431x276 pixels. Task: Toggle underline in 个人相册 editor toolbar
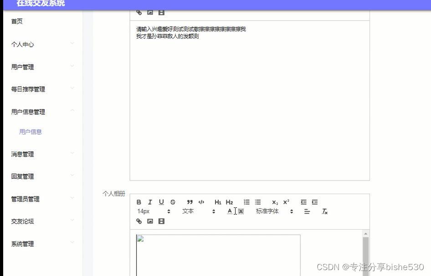tap(161, 202)
